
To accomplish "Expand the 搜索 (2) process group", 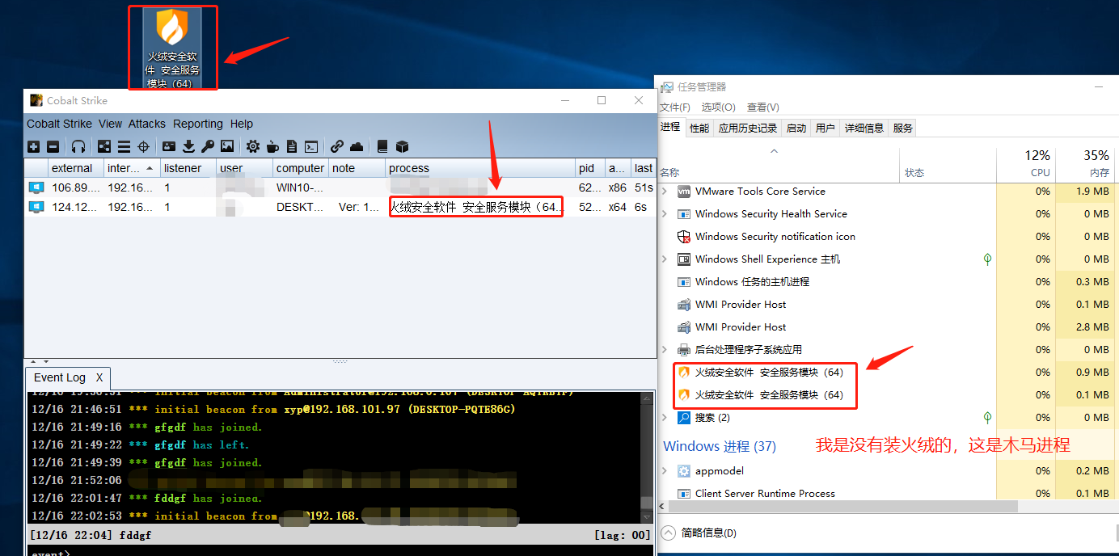I will 665,418.
